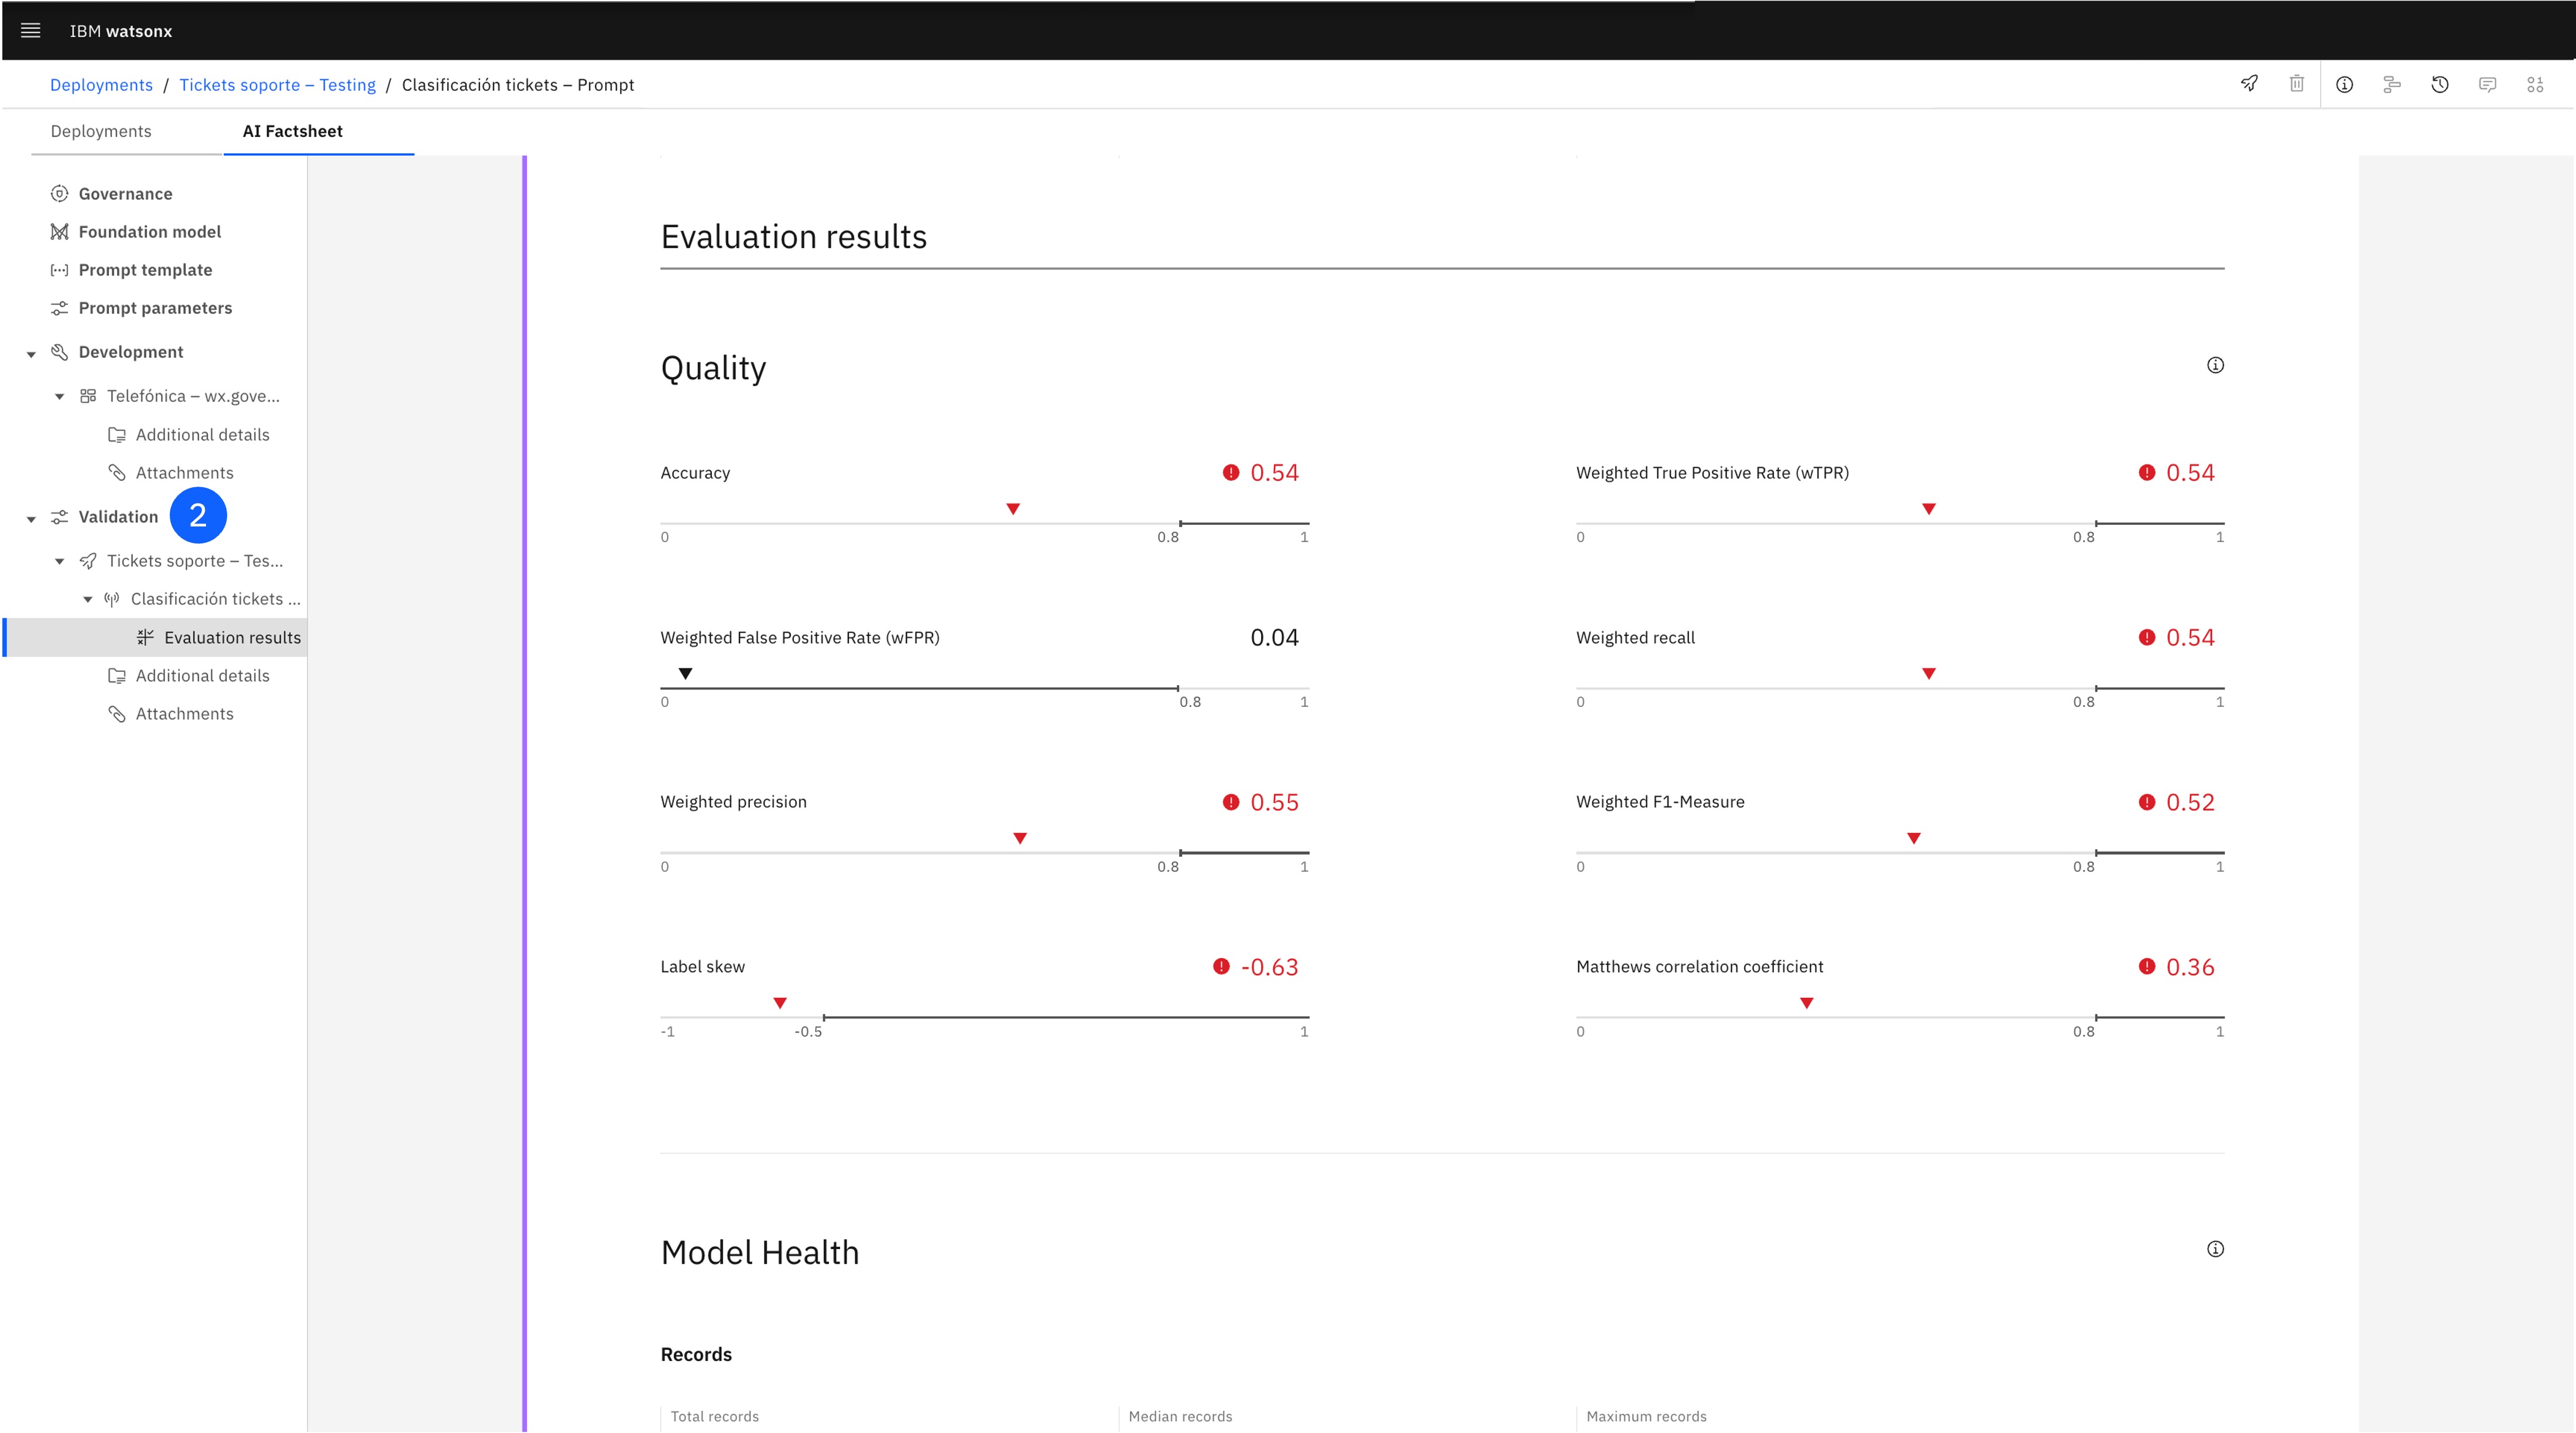The image size is (2576, 1433).
Task: Click the Label skew alert icon
Action: tap(1221, 966)
